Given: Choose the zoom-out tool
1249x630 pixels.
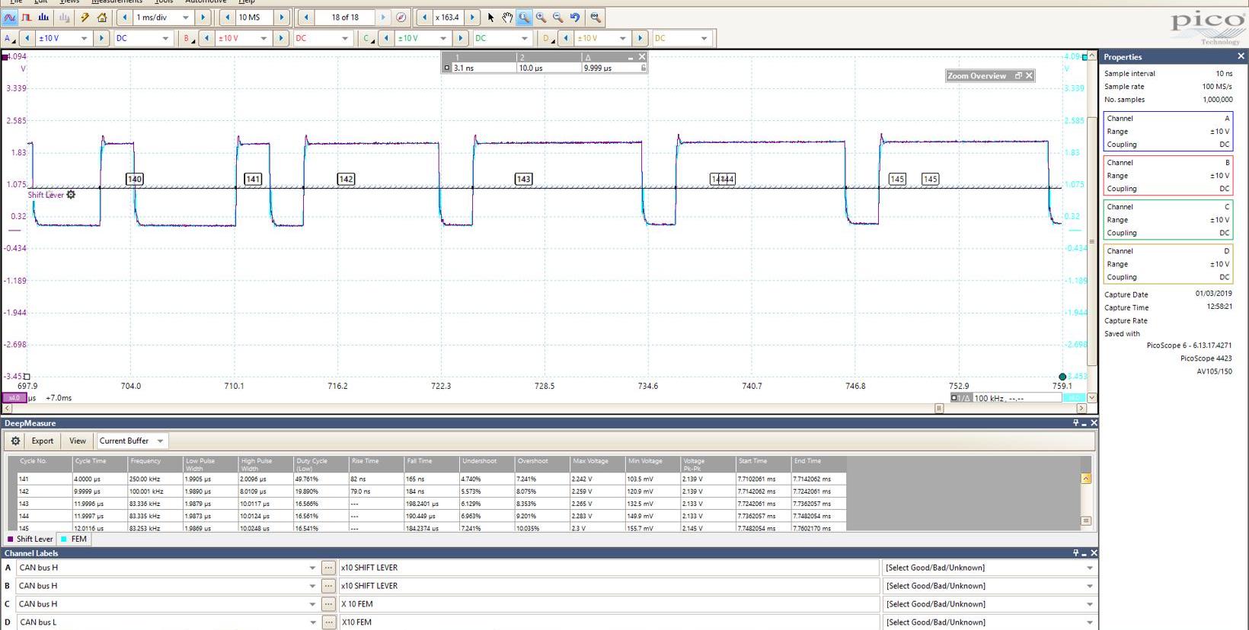Looking at the screenshot, I should click(x=557, y=17).
